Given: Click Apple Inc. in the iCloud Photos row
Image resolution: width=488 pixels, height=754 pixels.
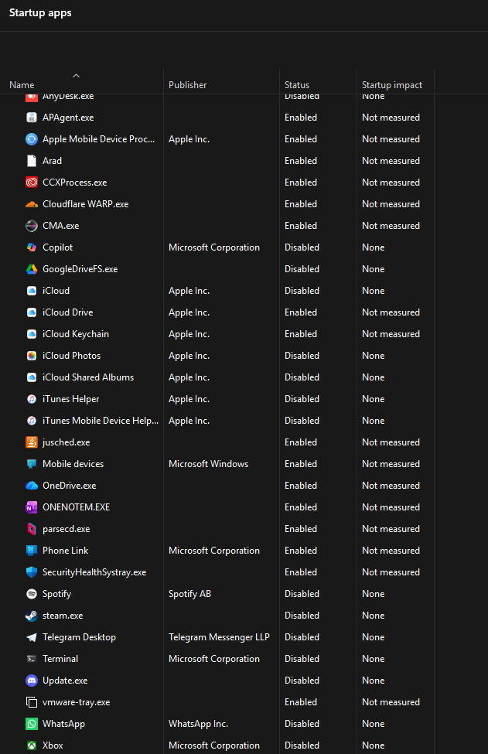Looking at the screenshot, I should pyautogui.click(x=189, y=356).
